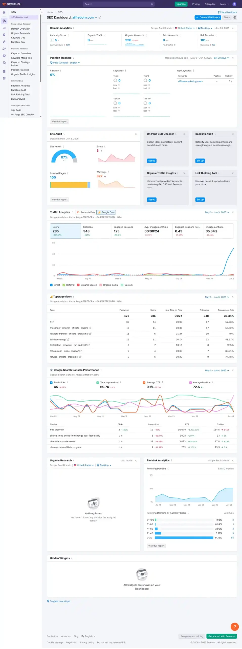Viewport: 242px width, 649px height.
Task: Click the Site Health 87% gauge
Action: click(64, 156)
